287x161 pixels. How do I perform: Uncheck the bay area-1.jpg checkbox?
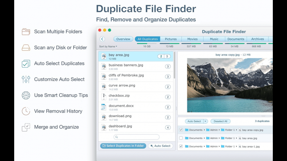(181, 146)
